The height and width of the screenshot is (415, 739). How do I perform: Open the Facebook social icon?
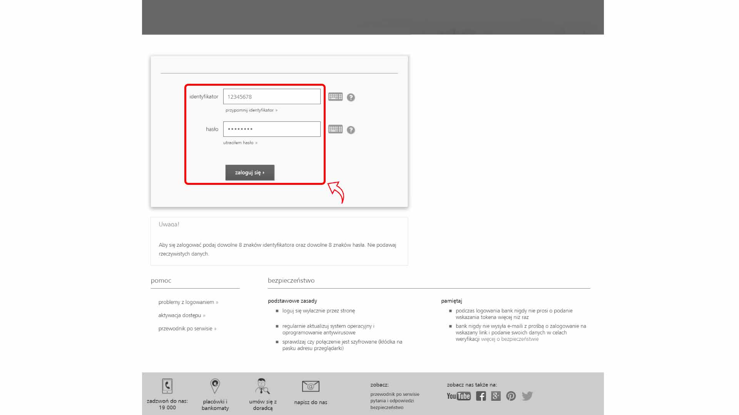(481, 396)
